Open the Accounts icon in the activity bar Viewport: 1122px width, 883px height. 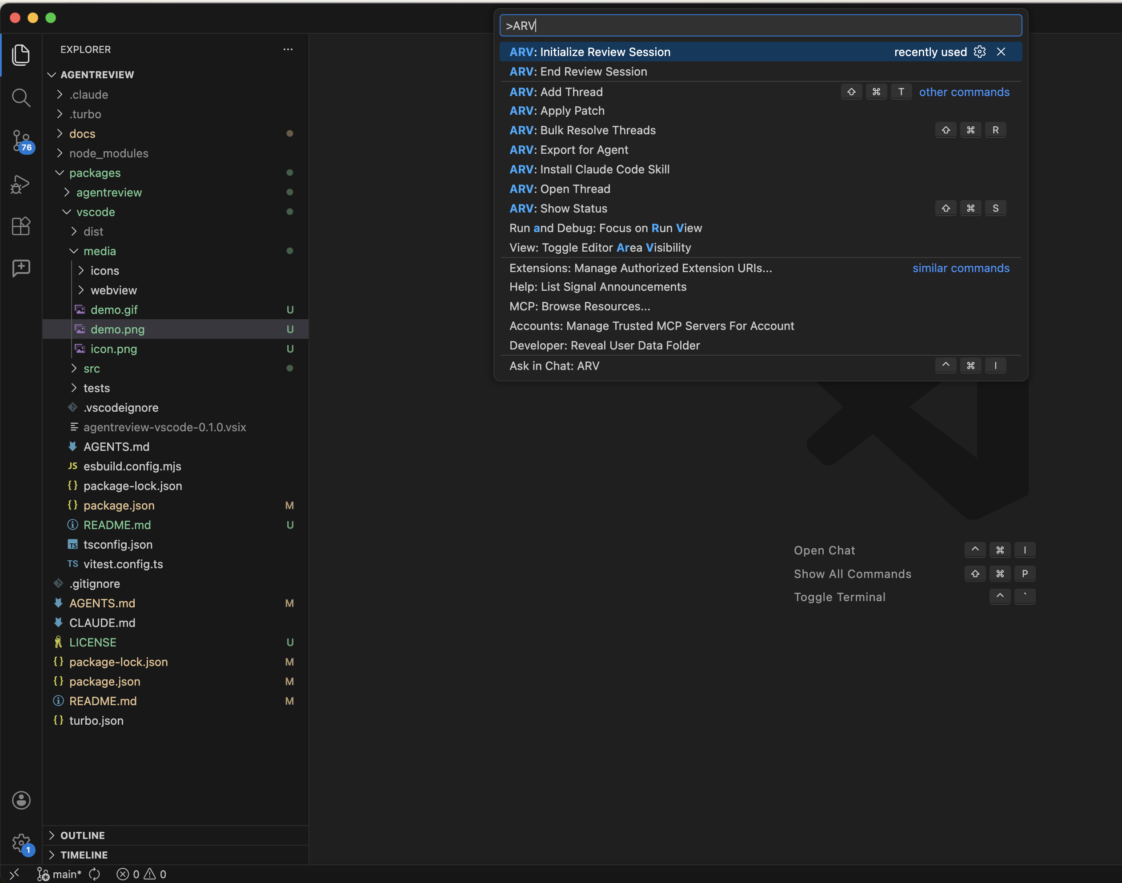click(21, 800)
